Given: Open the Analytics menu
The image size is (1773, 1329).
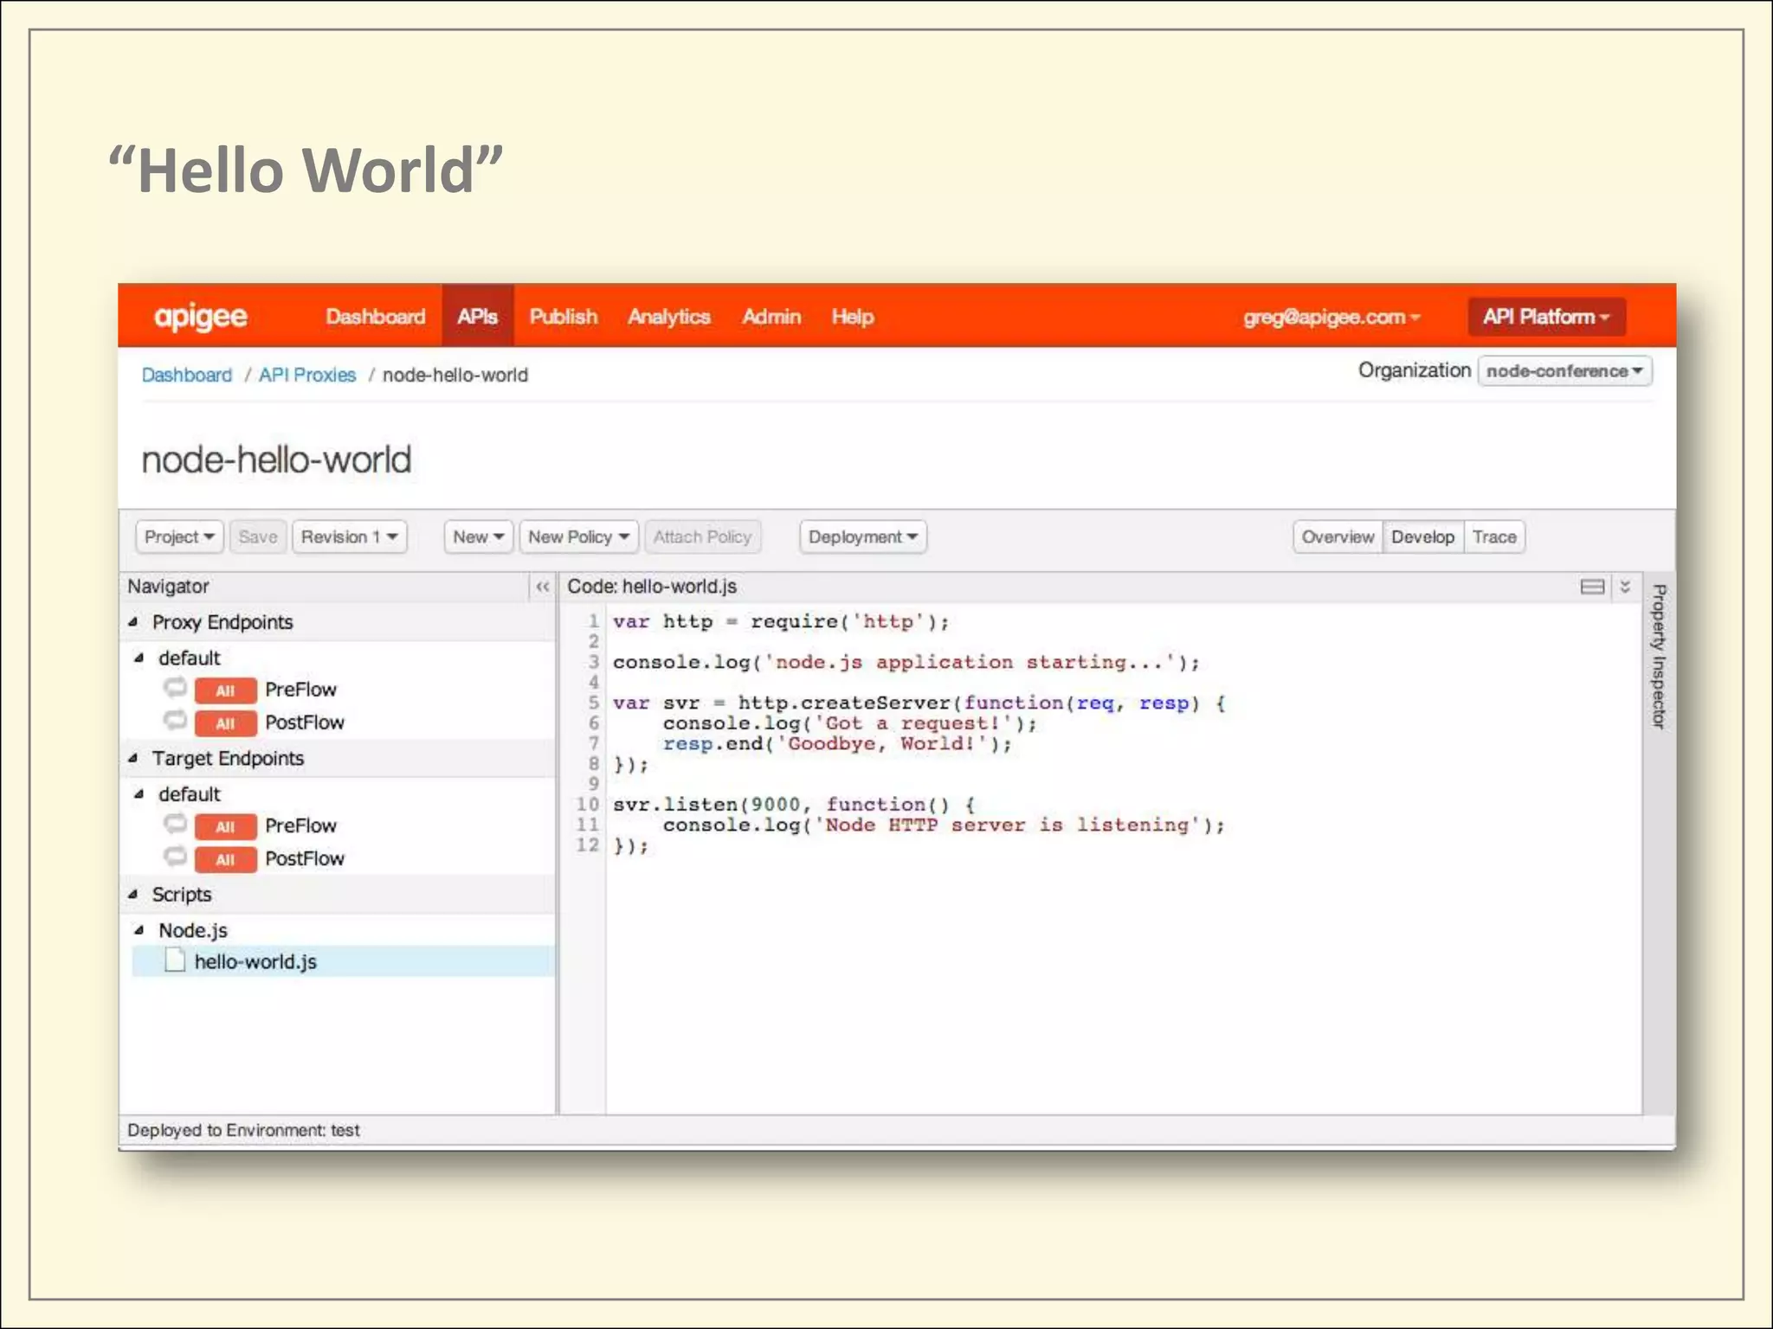Looking at the screenshot, I should (669, 317).
